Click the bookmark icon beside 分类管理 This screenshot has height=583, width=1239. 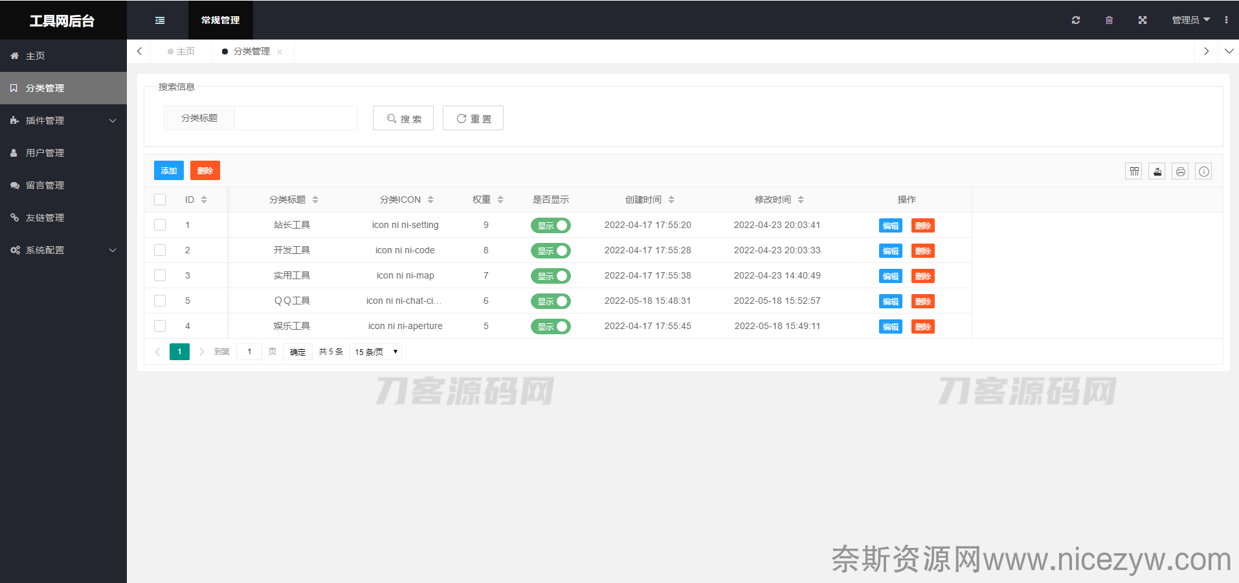[x=14, y=88]
